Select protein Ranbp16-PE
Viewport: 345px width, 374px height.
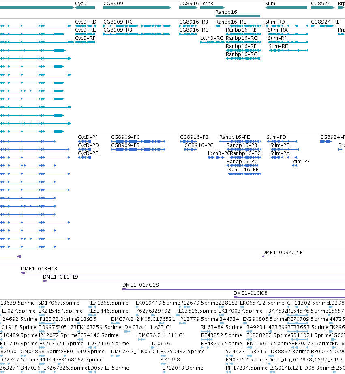(x=240, y=141)
